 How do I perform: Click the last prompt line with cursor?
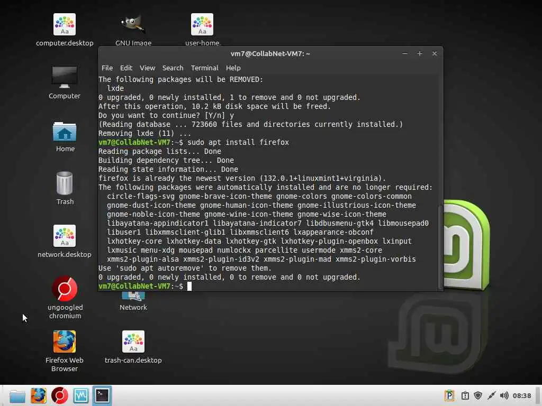[x=145, y=286]
